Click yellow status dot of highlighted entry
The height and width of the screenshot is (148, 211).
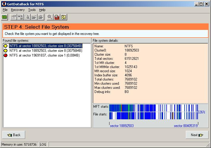6,46
